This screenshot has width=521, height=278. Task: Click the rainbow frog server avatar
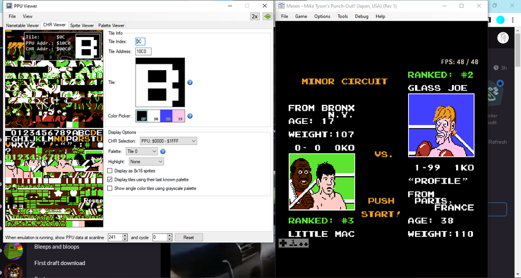pos(13,251)
